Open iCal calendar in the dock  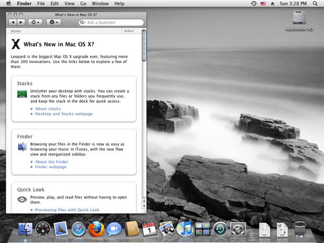pos(149,229)
